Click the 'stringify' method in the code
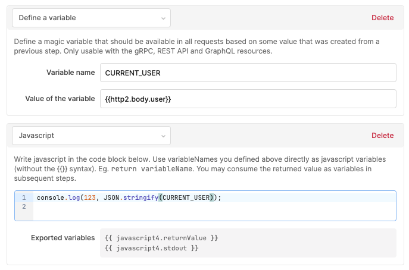The height and width of the screenshot is (270, 409). pyautogui.click(x=141, y=198)
